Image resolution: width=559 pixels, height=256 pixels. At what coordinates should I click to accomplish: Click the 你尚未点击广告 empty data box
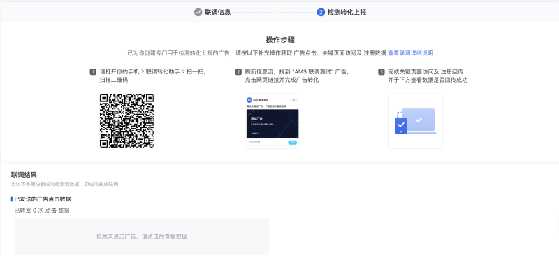pos(142,236)
